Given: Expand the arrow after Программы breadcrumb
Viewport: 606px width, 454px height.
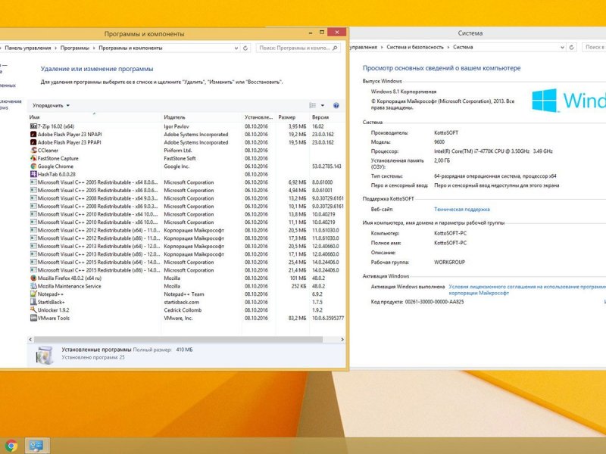Looking at the screenshot, I should coord(94,48).
